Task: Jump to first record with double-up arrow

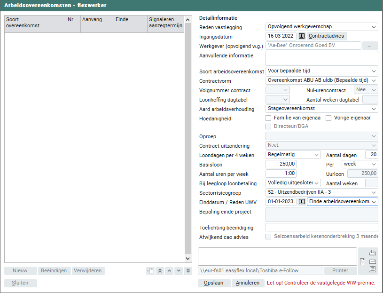Action: [x=160, y=270]
